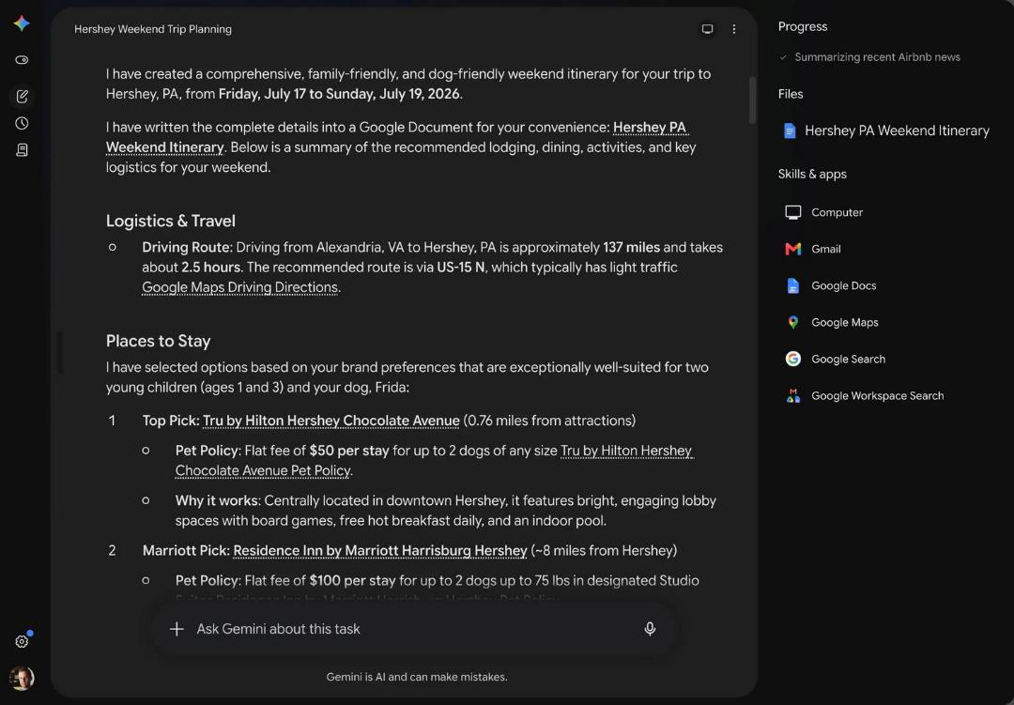Click the Gmail icon under Skills & apps
The image size is (1014, 705).
(x=792, y=249)
